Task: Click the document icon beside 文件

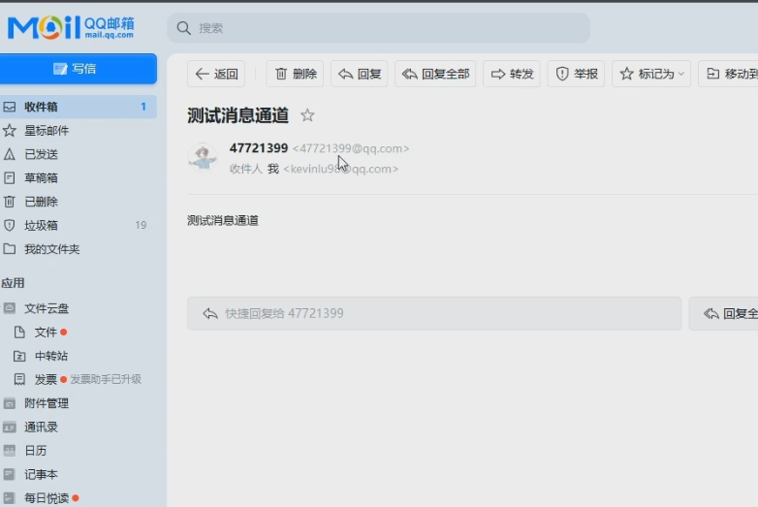Action: pyautogui.click(x=19, y=333)
